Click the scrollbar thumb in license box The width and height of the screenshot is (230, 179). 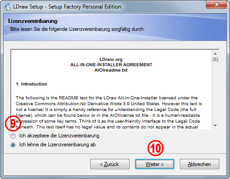tap(215, 60)
